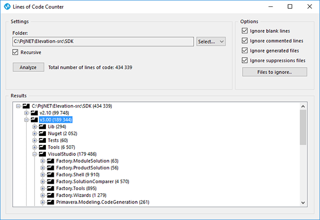Expand the Factory.ProductSolution node

point(43,168)
